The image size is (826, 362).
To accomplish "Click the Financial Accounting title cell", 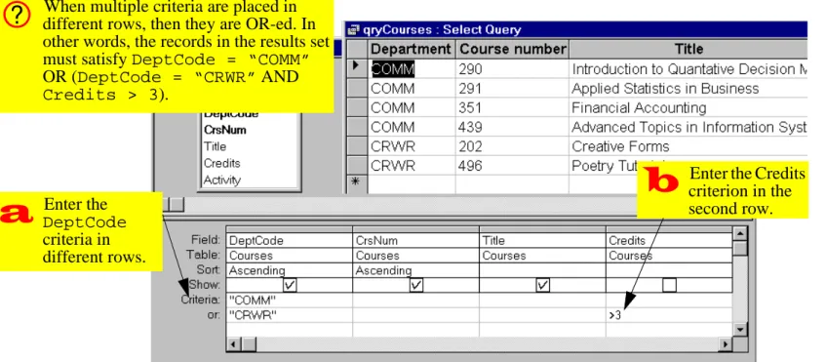I will (688, 107).
